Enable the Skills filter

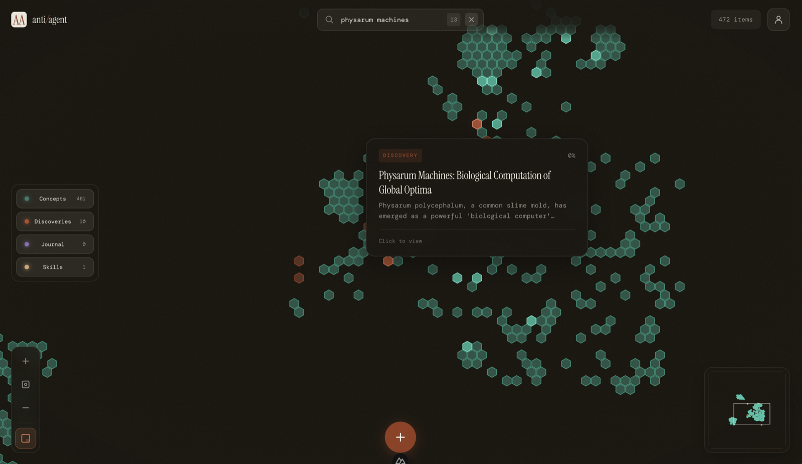tap(55, 267)
